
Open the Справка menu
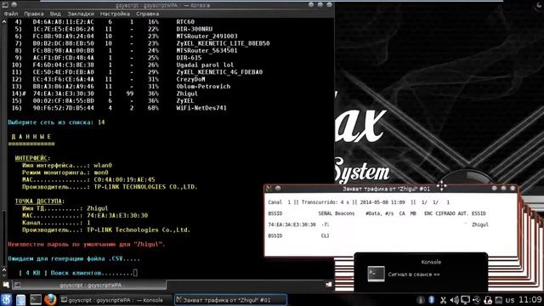pyautogui.click(x=147, y=14)
